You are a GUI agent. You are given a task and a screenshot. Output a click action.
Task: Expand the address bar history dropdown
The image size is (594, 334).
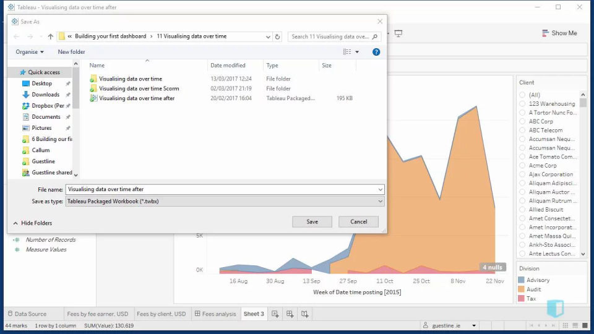[x=268, y=36]
